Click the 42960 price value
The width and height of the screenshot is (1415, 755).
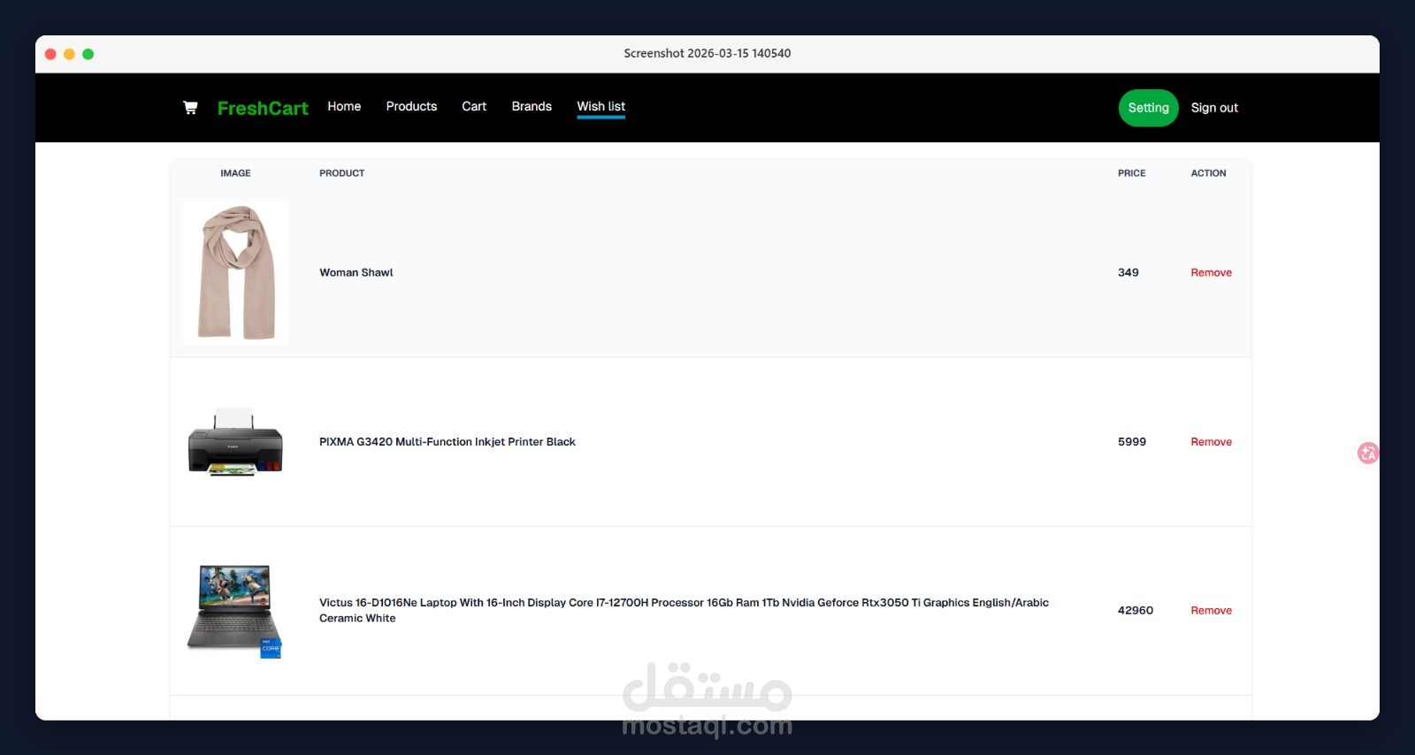(x=1136, y=611)
